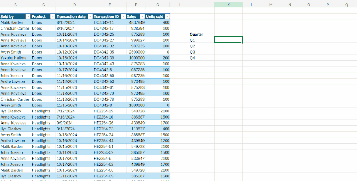This screenshot has width=357, height=181.
Task: Select transaction ID DO4342-17
Action: click(x=110, y=29)
